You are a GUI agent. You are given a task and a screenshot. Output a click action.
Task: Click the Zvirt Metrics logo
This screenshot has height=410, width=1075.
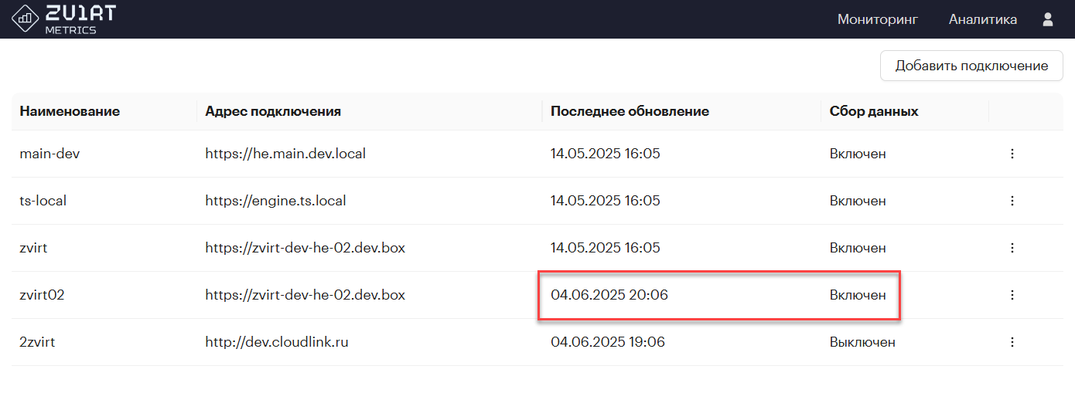[64, 19]
